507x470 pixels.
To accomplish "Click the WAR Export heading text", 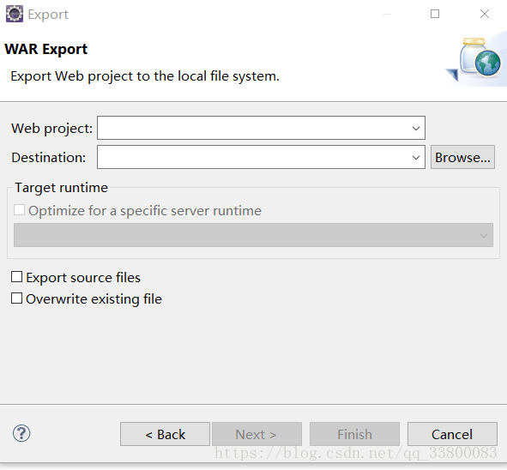I will (x=46, y=49).
